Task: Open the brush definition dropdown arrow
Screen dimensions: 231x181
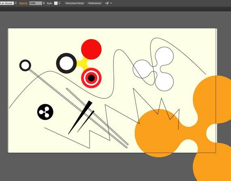Action: pyautogui.click(x=16, y=3)
